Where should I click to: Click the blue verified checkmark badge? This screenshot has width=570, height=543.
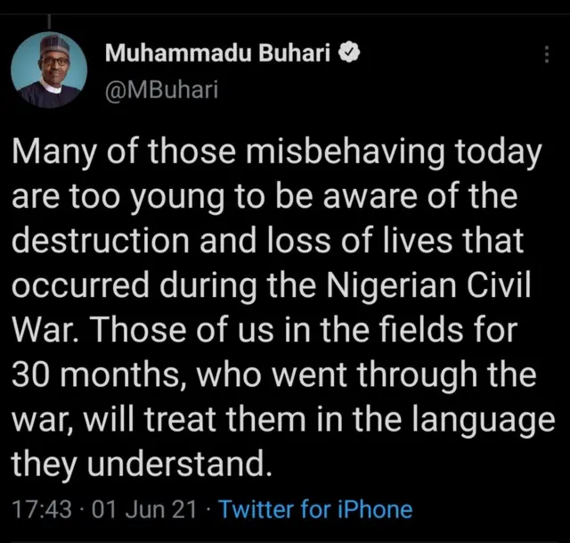coord(352,53)
